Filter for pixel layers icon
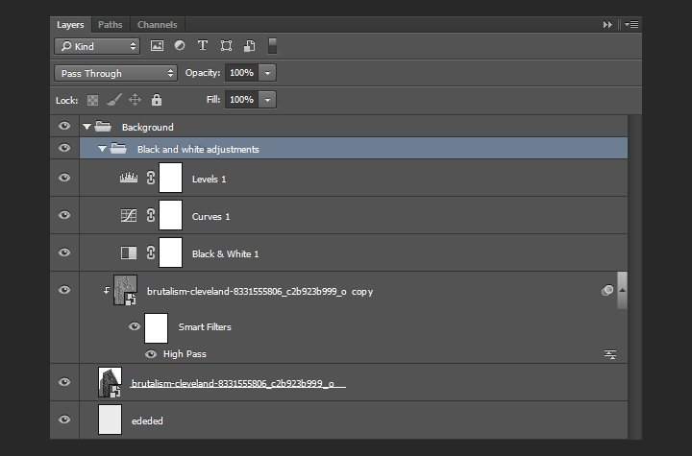 (x=157, y=46)
